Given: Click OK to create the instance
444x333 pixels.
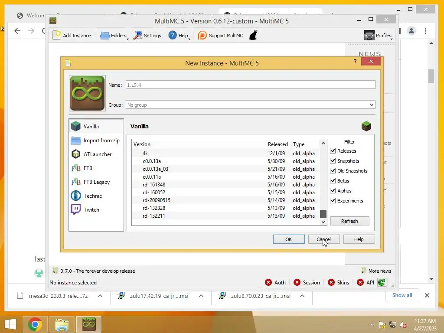Looking at the screenshot, I should (x=289, y=239).
